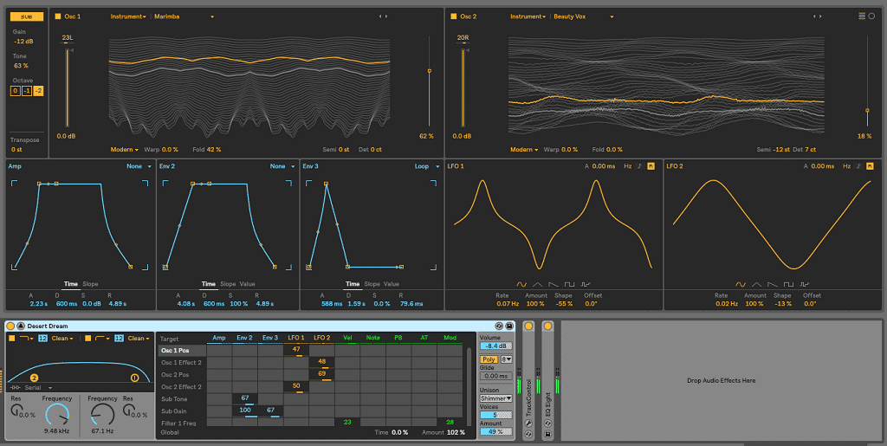Viewport: 887px width, 446px height.
Task: Toggle Osc 2 on or off
Action: (x=453, y=16)
